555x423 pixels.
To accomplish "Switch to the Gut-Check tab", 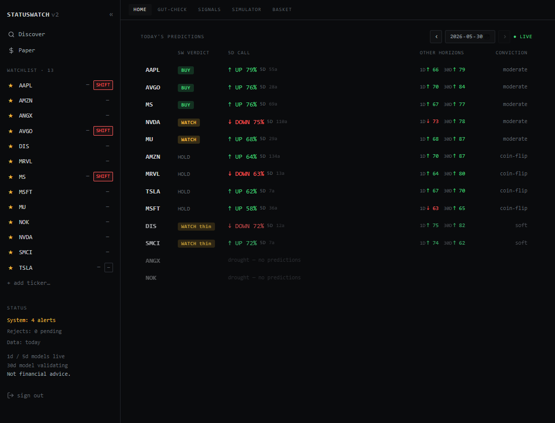I will 172,10.
